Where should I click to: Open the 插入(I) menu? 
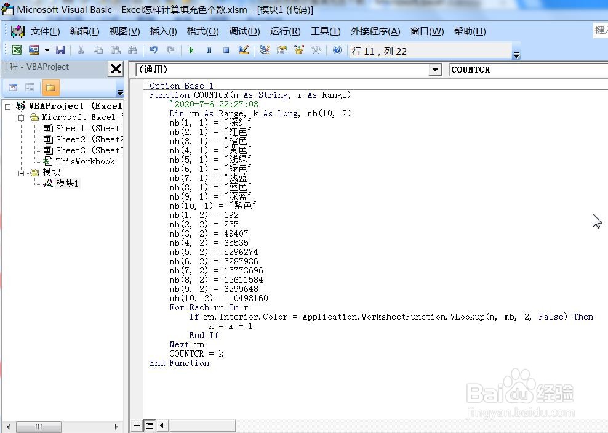[163, 31]
